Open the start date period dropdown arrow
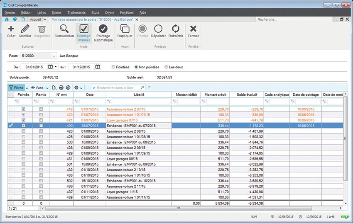Image resolution: width=353 pixels, height=223 pixels. click(56, 67)
